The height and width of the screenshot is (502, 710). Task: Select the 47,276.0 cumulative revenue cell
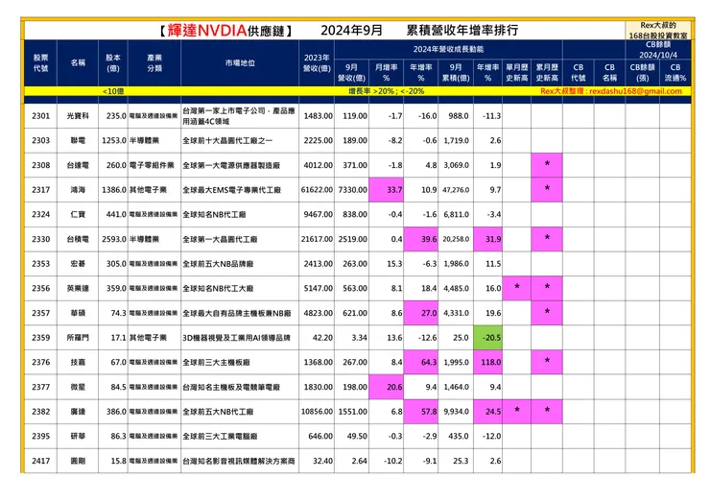[x=456, y=190]
